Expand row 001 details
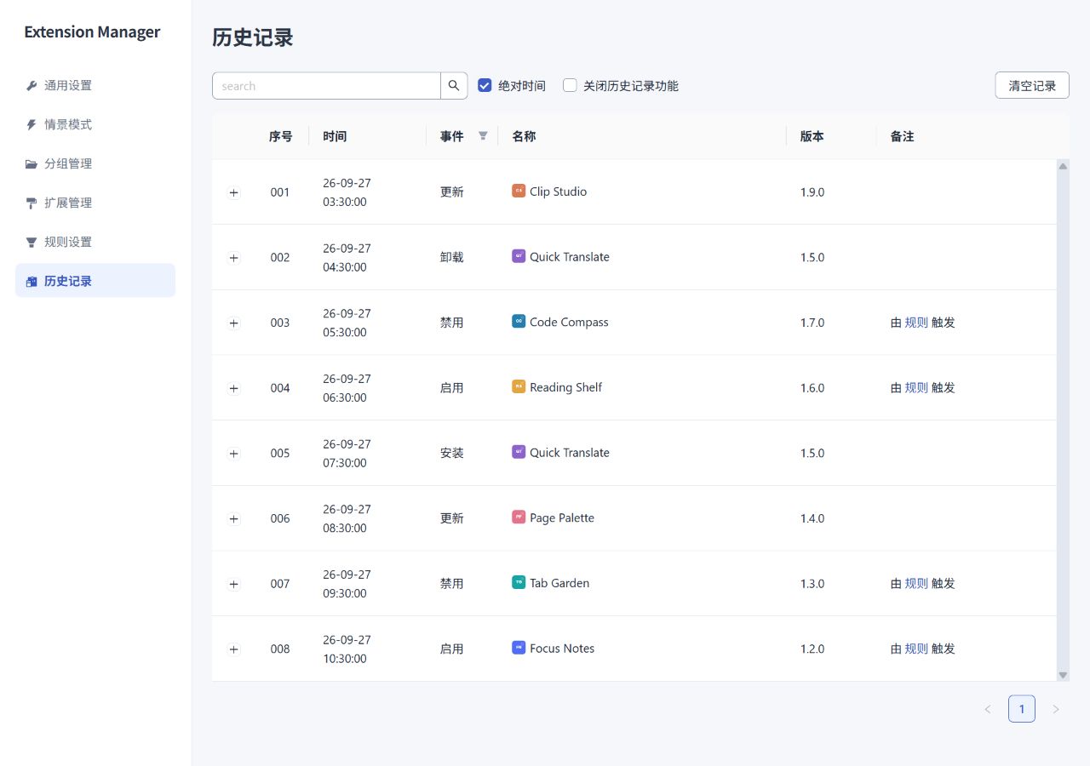Screen dimensions: 1090x766 tap(234, 192)
